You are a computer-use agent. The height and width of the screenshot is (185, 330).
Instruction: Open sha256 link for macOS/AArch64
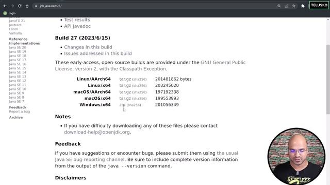pos(139,92)
